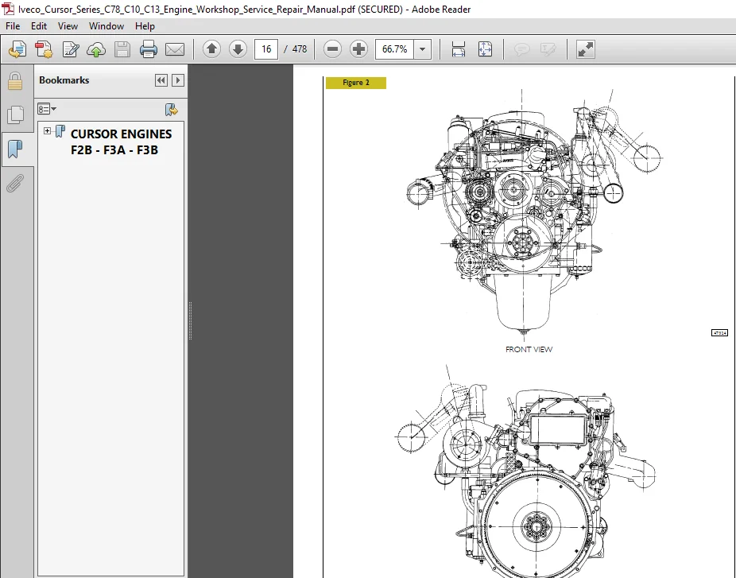This screenshot has width=736, height=578.
Task: Click the 478 total pages text
Action: 300,48
